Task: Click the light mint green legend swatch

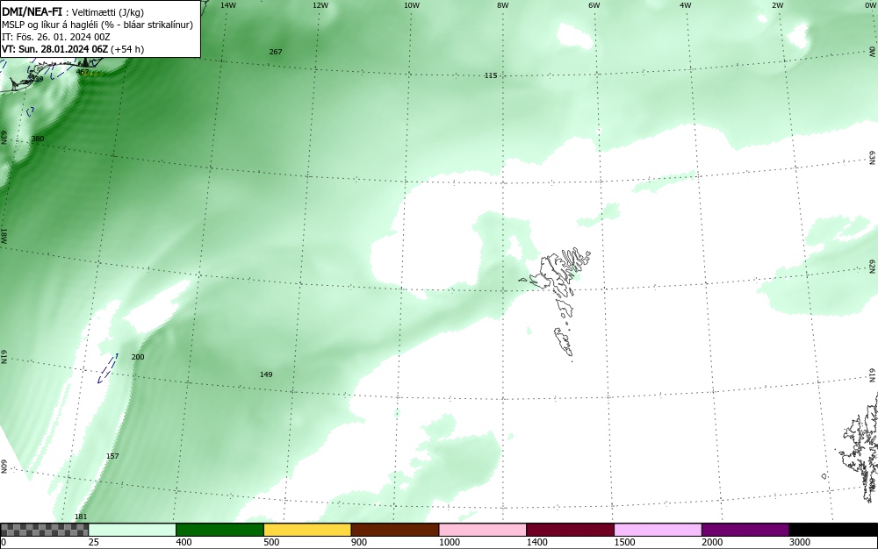Action: [133, 530]
